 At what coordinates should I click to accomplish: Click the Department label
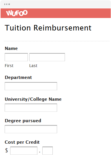(x=18, y=77)
